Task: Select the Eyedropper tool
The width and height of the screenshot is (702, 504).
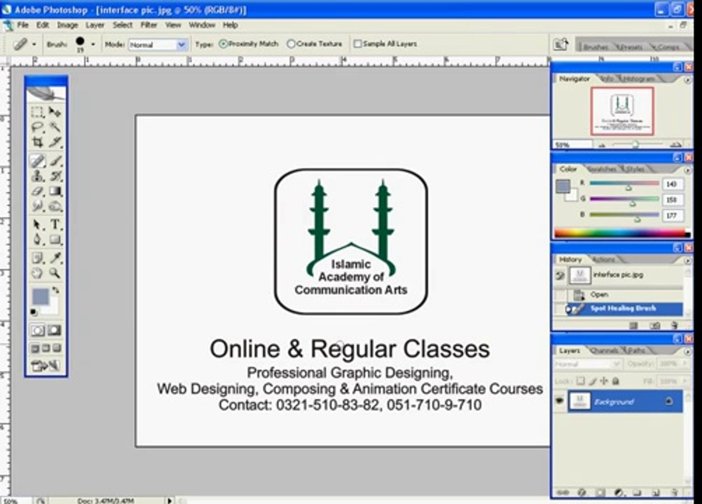Action: click(55, 258)
